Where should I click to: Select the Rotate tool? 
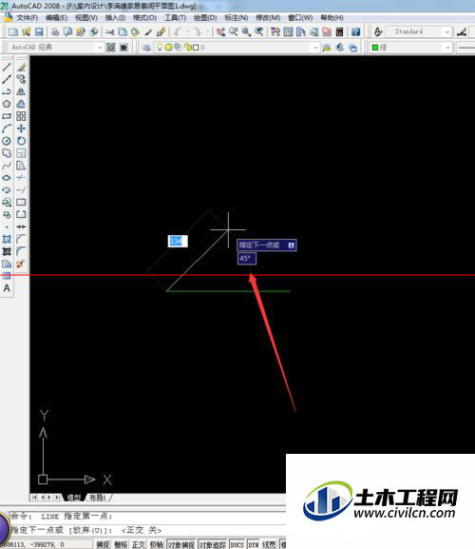[21, 141]
